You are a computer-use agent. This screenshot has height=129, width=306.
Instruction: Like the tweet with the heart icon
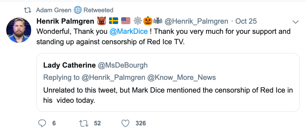[x=126, y=123]
